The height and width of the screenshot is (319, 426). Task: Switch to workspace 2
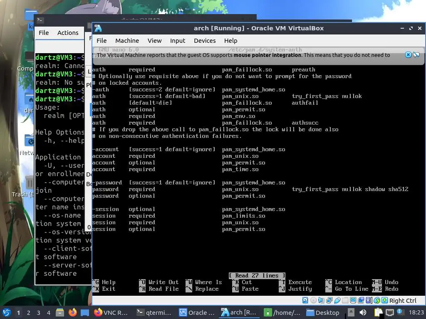29,313
